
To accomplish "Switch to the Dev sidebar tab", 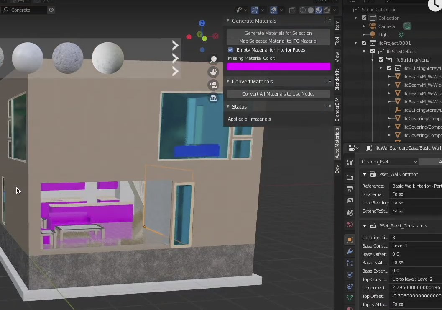I will coord(337,169).
